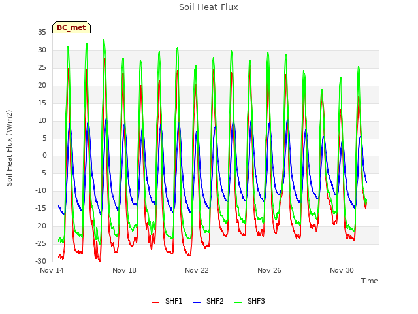Click the -20 y-axis tick label

(41, 226)
